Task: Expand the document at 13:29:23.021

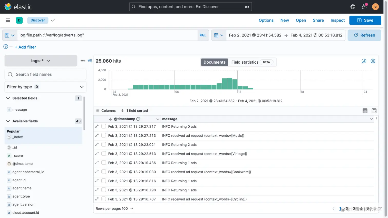Action: coord(97,145)
